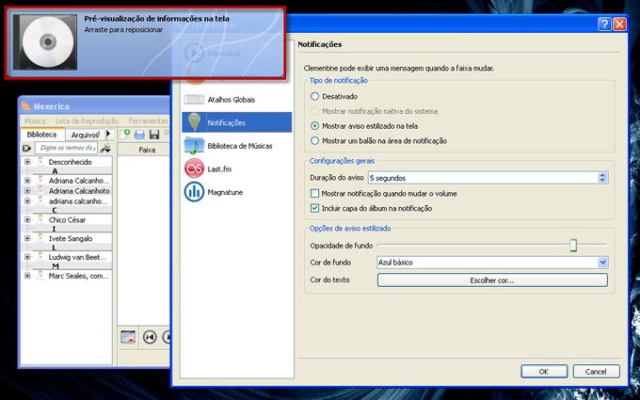Click the save playlist floppy icon in Mexerica

153,135
